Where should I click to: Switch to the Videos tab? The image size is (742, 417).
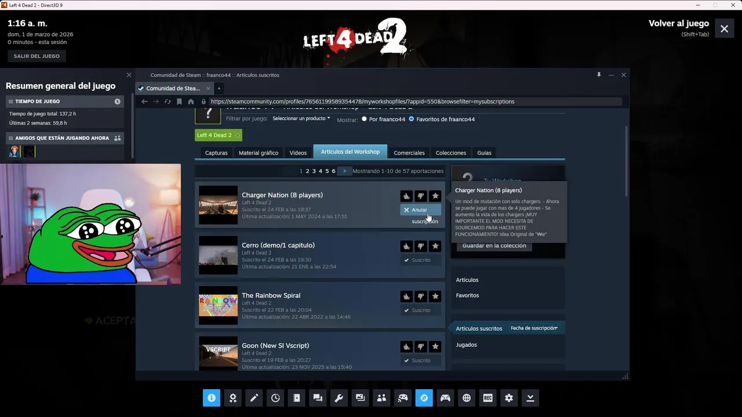point(298,153)
